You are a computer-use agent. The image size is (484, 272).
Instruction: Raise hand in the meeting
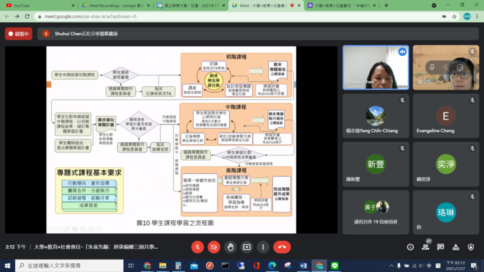point(230,247)
